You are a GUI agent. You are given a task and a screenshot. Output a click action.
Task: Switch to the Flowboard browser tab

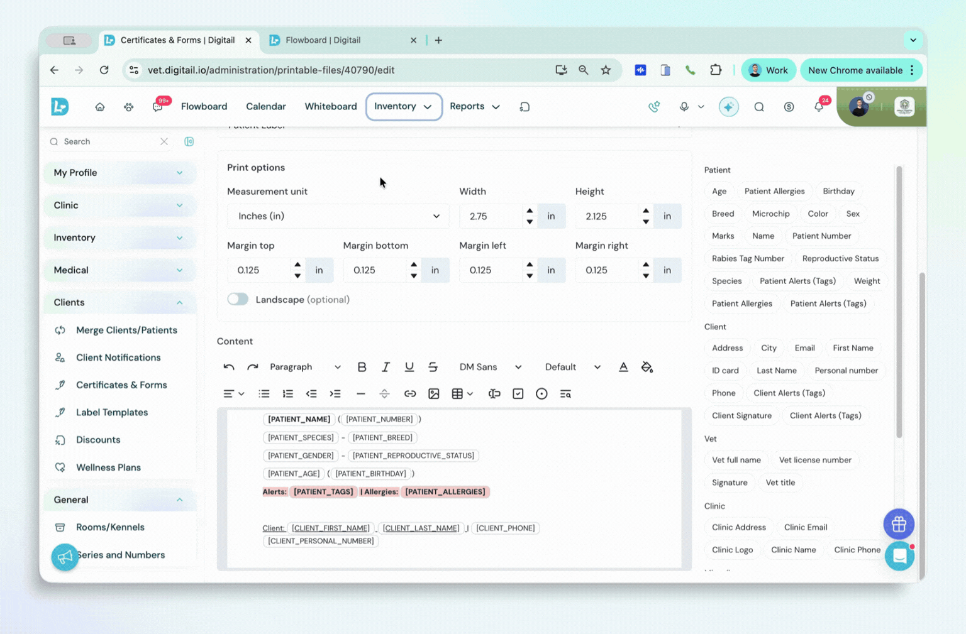point(342,40)
